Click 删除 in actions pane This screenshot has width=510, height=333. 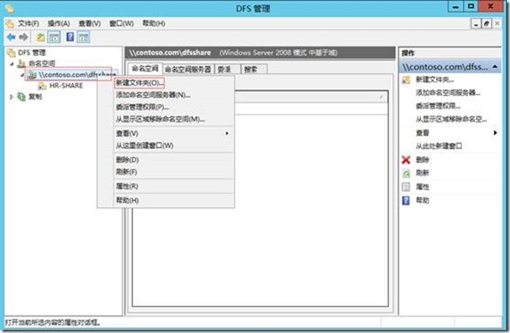click(423, 160)
